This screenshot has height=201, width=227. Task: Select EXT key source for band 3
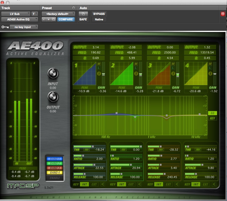click(x=168, y=184)
